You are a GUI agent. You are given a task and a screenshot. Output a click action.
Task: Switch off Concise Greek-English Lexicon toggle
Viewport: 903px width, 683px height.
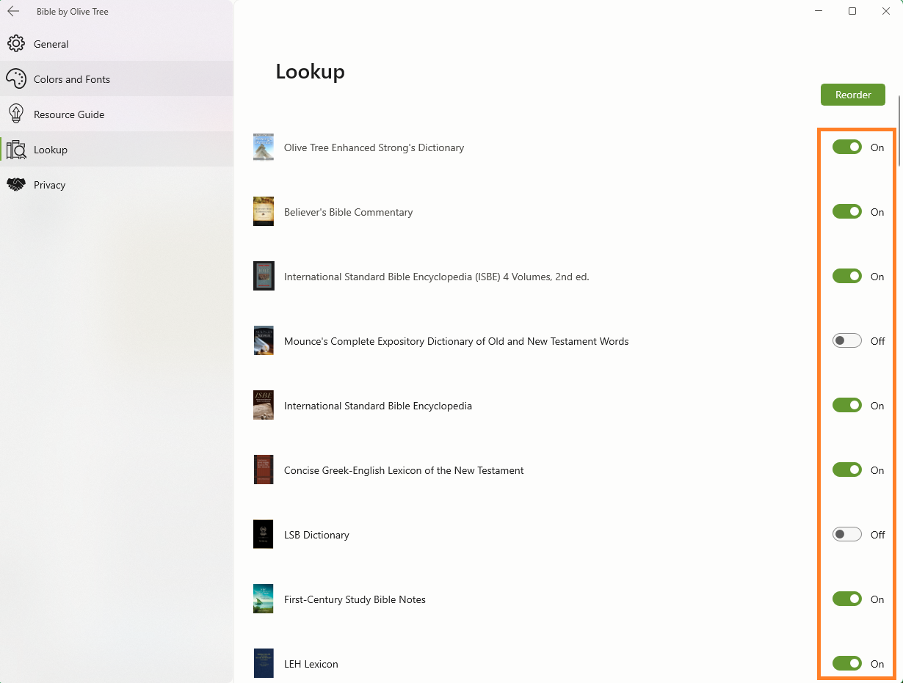[x=847, y=470]
